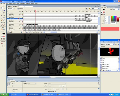Toggle visibility of Layer 17
The height and width of the screenshot is (96, 120).
click(x=20, y=19)
